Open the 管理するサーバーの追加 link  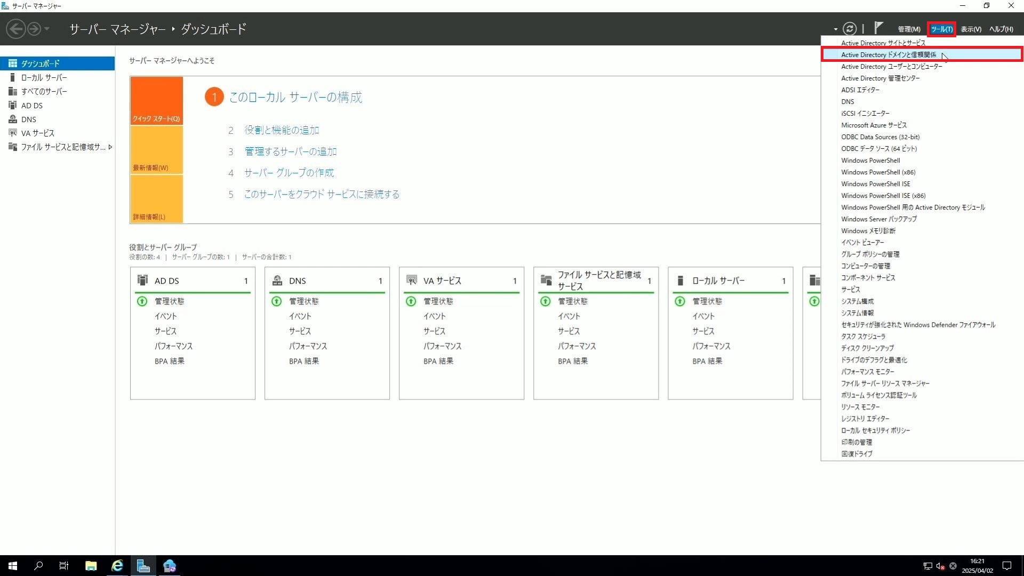point(291,151)
